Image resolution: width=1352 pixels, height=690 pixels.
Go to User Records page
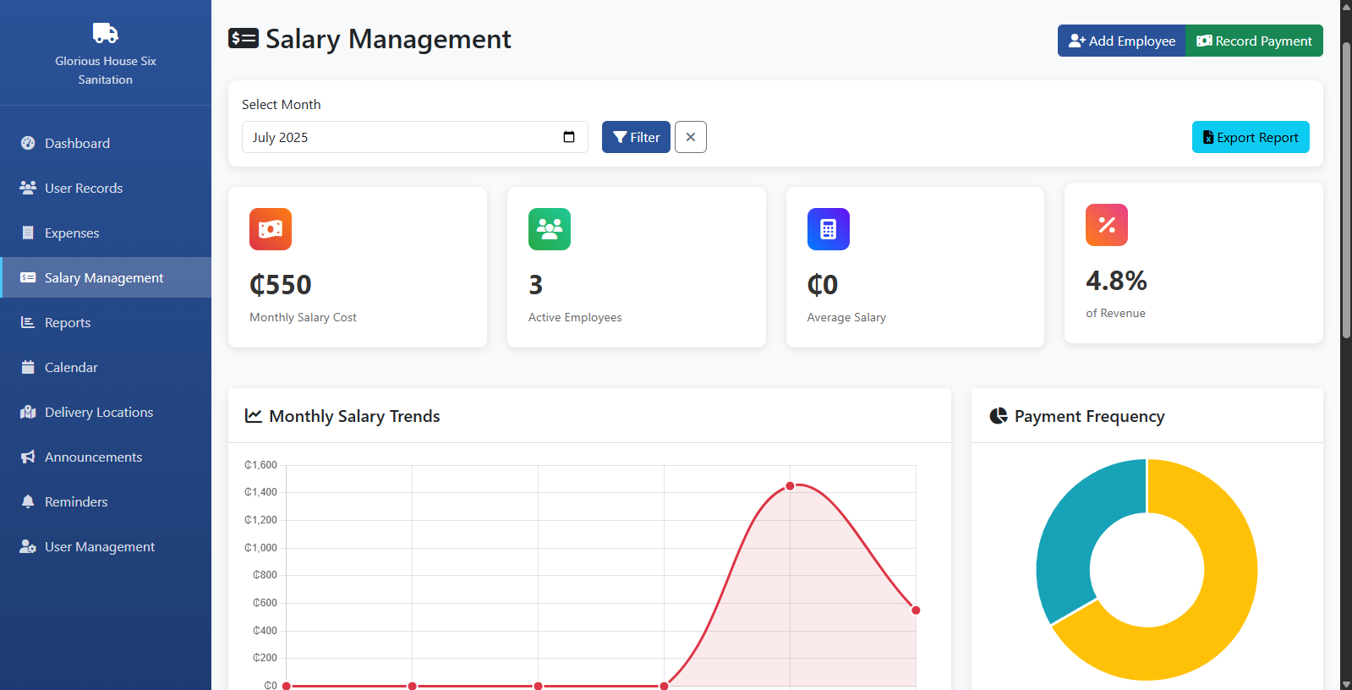pyautogui.click(x=83, y=189)
